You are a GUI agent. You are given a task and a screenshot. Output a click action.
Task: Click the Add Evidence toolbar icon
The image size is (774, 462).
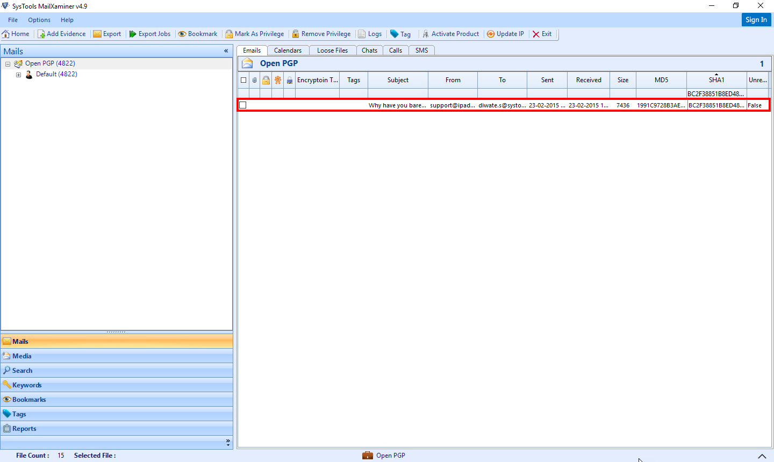coord(41,34)
